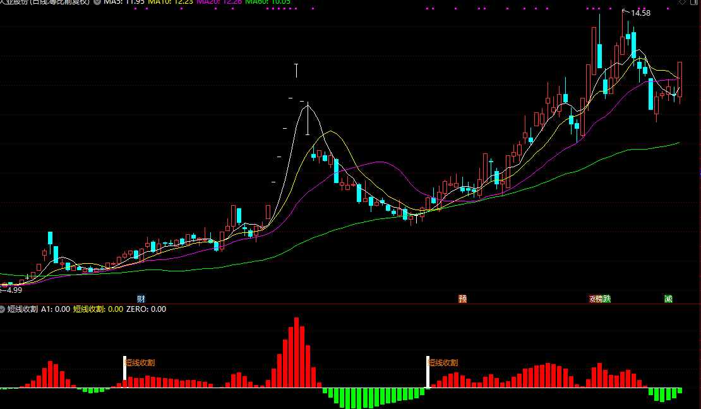Select the MA20 magenta average label

(219, 2)
